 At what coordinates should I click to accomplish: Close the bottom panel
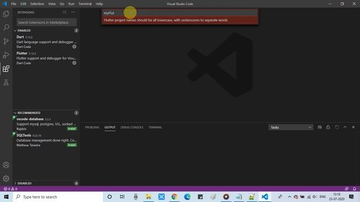point(353,127)
